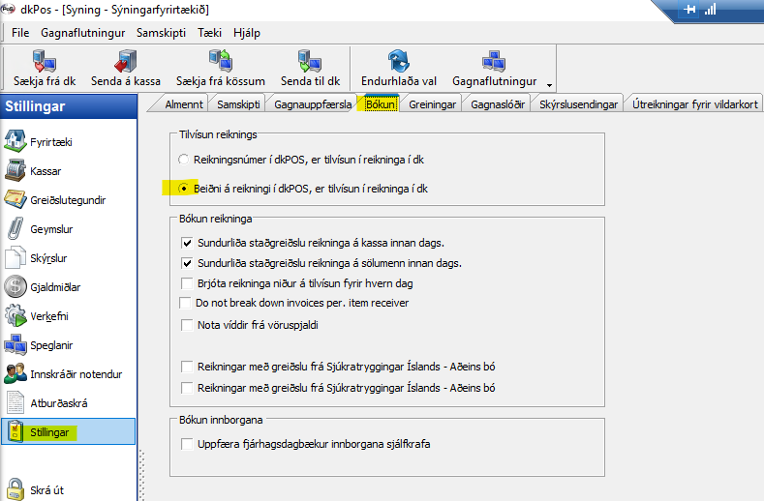Switch to the Greiningar tab

point(431,103)
